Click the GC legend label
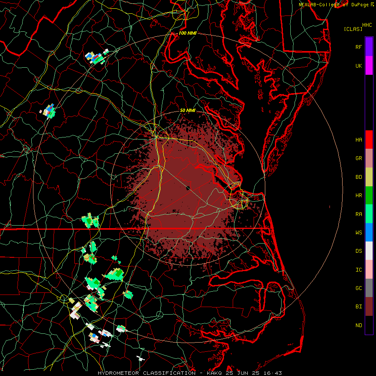The image size is (376, 376). 358,288
